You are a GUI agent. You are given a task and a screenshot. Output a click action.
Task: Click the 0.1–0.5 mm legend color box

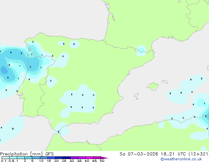pos(6,158)
